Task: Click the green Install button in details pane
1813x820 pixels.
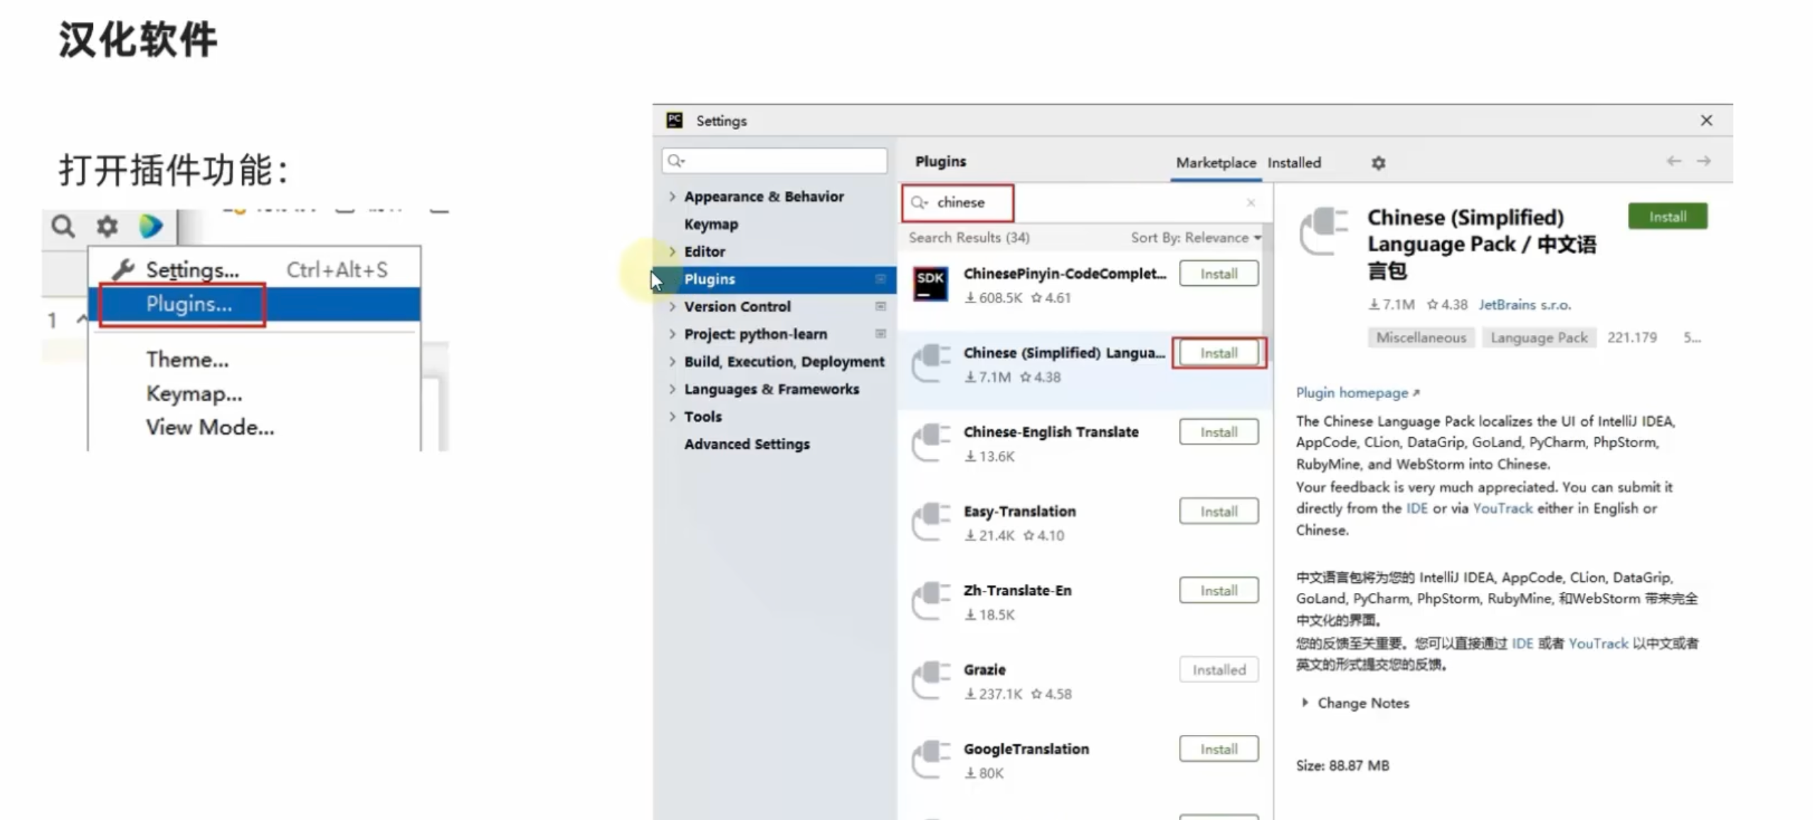Action: click(x=1668, y=216)
